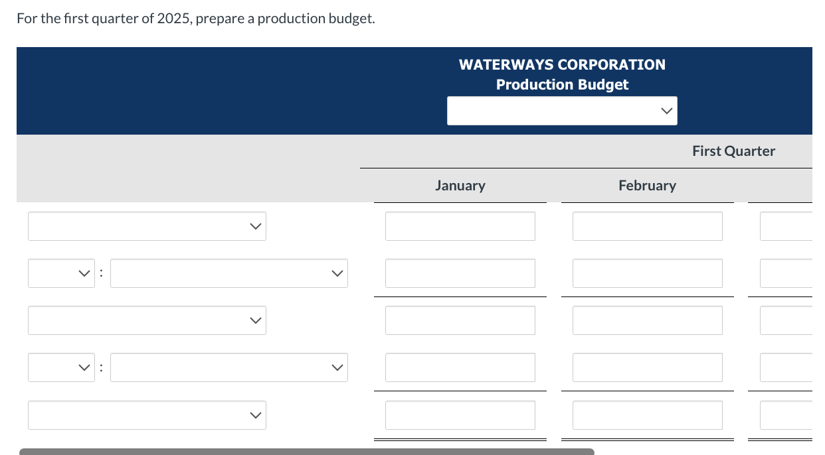Open the small Add/Less dropdown in fourth row
The image size is (825, 455).
61,367
